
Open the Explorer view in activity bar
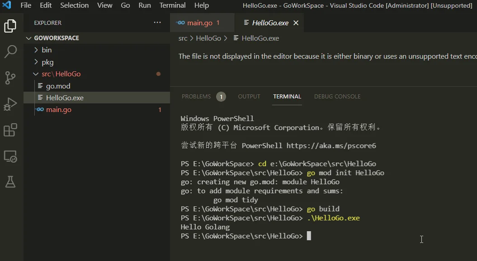coord(10,26)
